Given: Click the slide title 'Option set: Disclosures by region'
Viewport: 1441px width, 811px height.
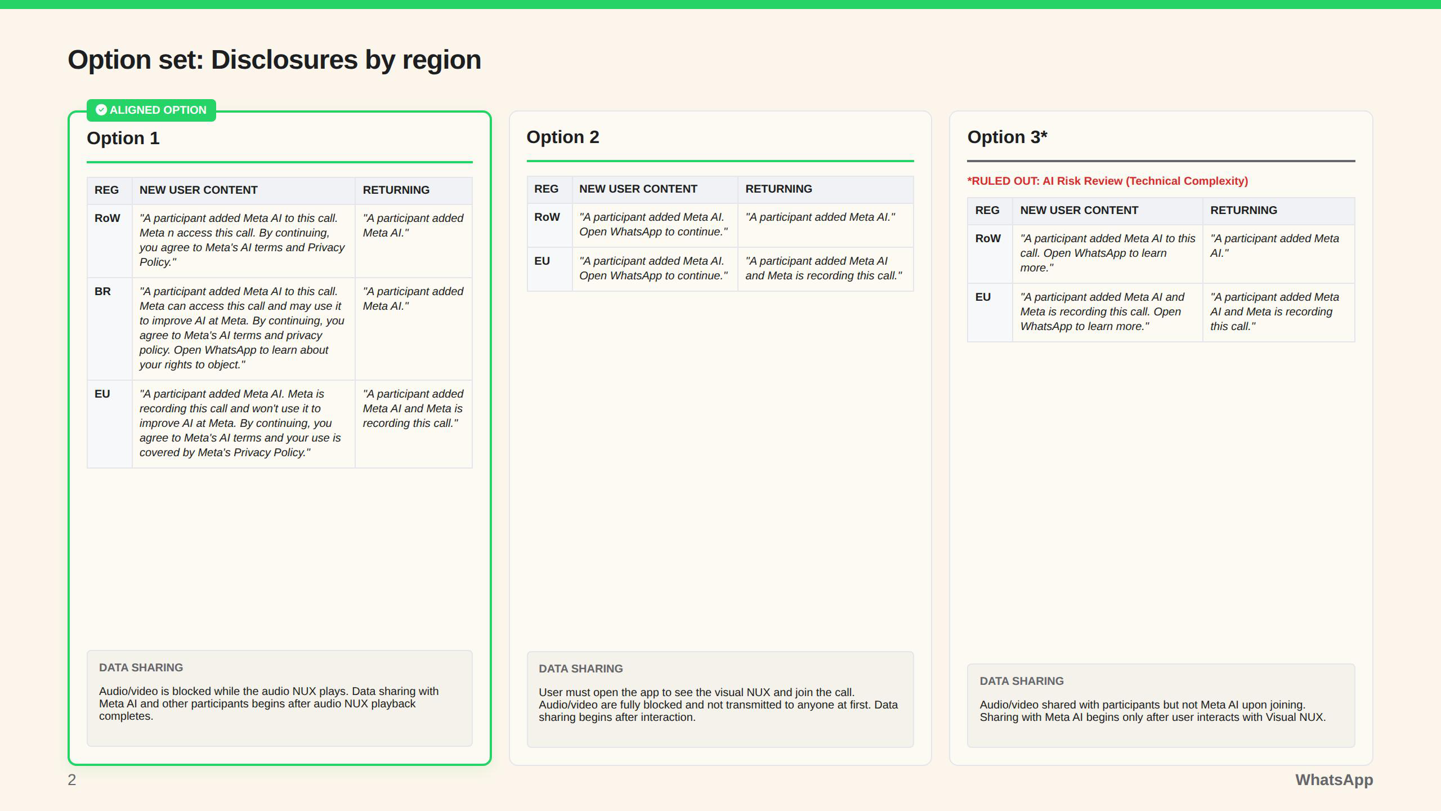Looking at the screenshot, I should 274,60.
